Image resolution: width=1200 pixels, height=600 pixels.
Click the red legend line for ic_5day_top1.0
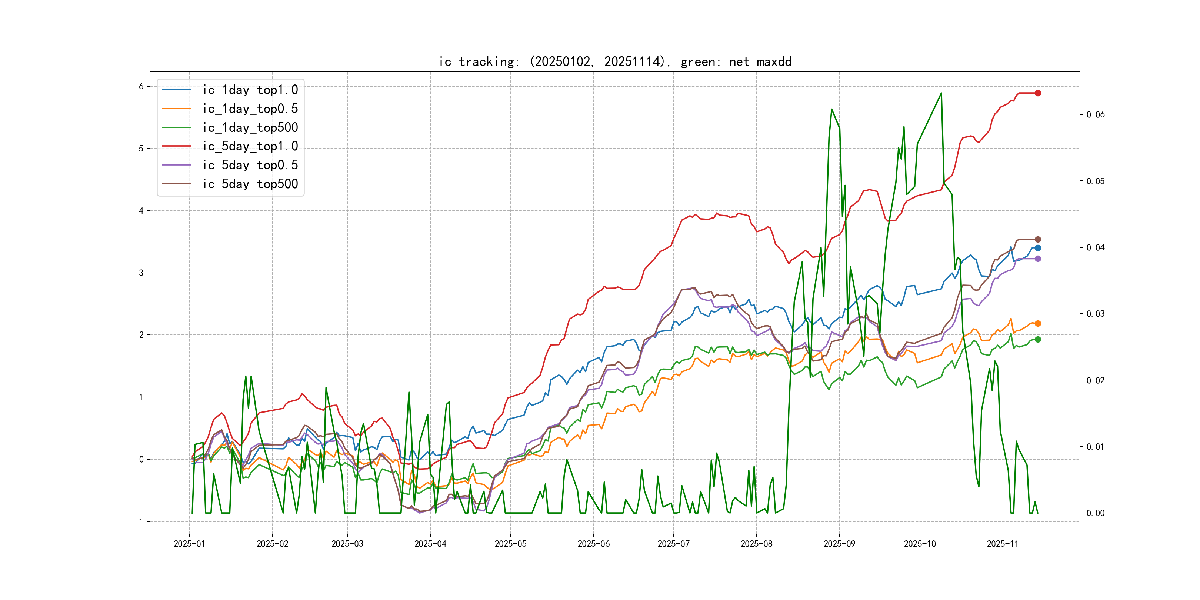[x=176, y=146]
